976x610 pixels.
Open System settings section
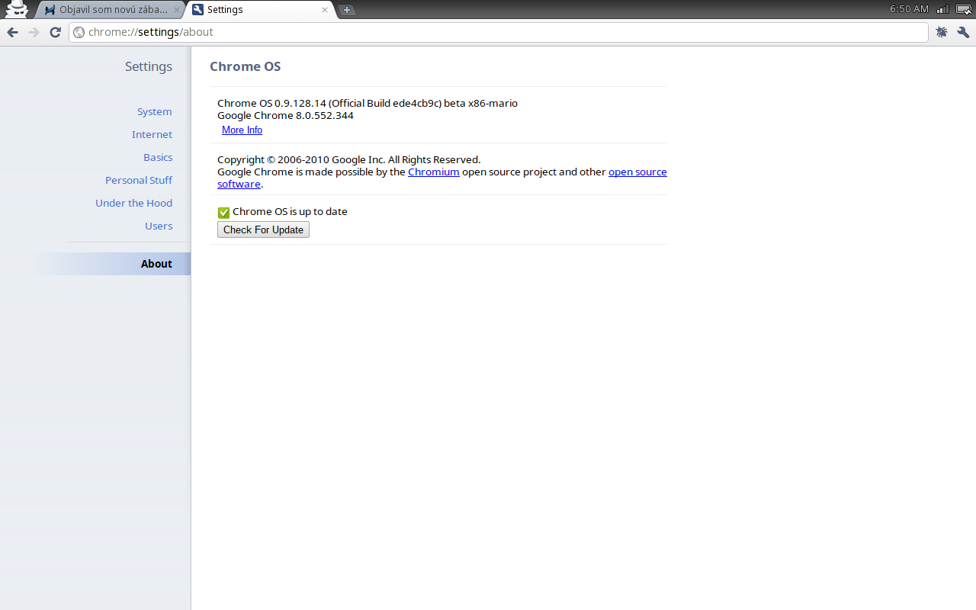155,111
